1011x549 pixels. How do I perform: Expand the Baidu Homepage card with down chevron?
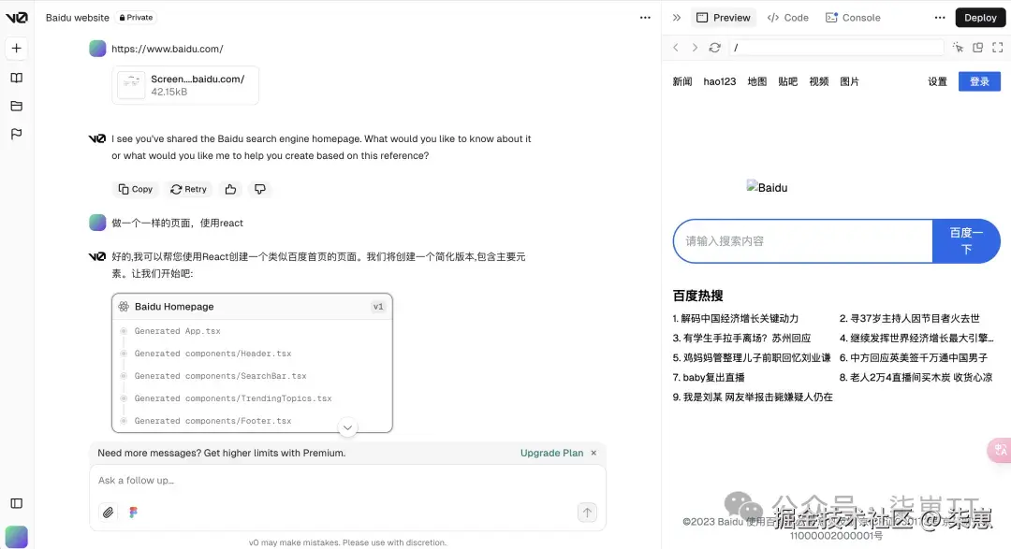pos(347,427)
